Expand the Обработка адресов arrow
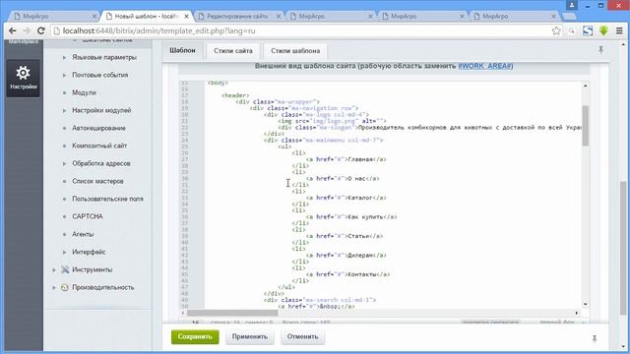Viewport: 630px width, 354px height. coord(64,163)
